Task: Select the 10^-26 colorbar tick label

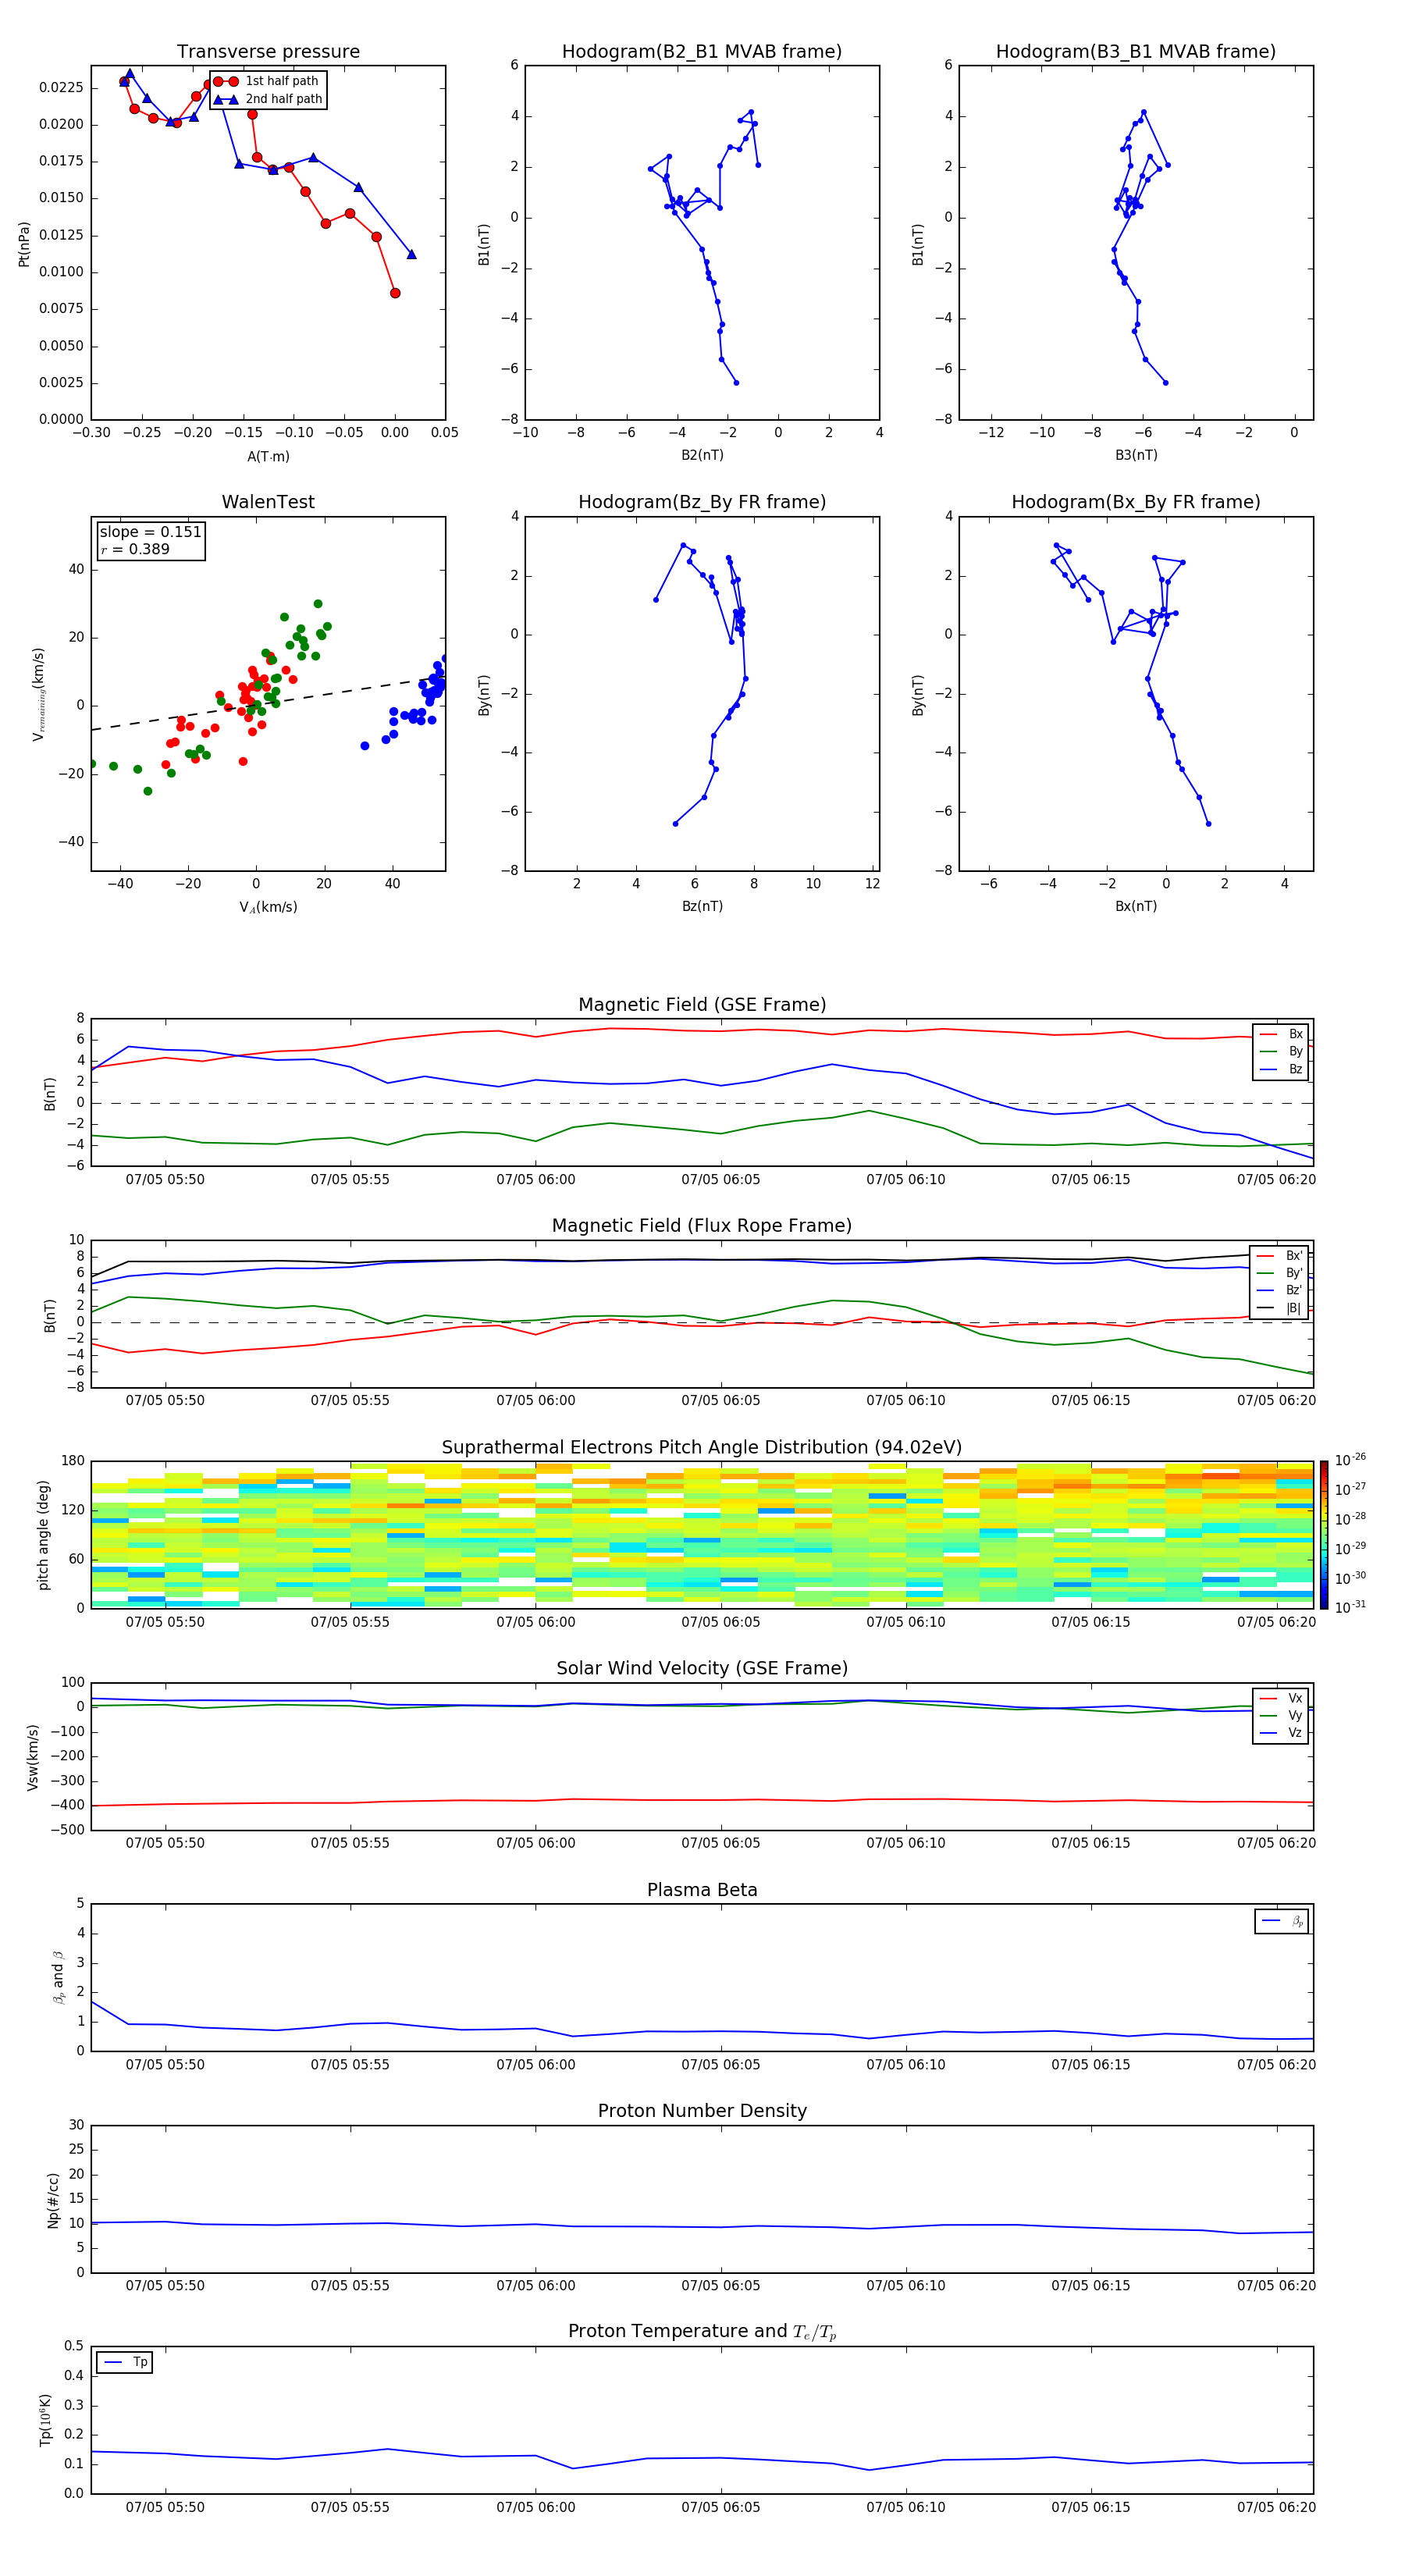Action: (x=1350, y=1460)
